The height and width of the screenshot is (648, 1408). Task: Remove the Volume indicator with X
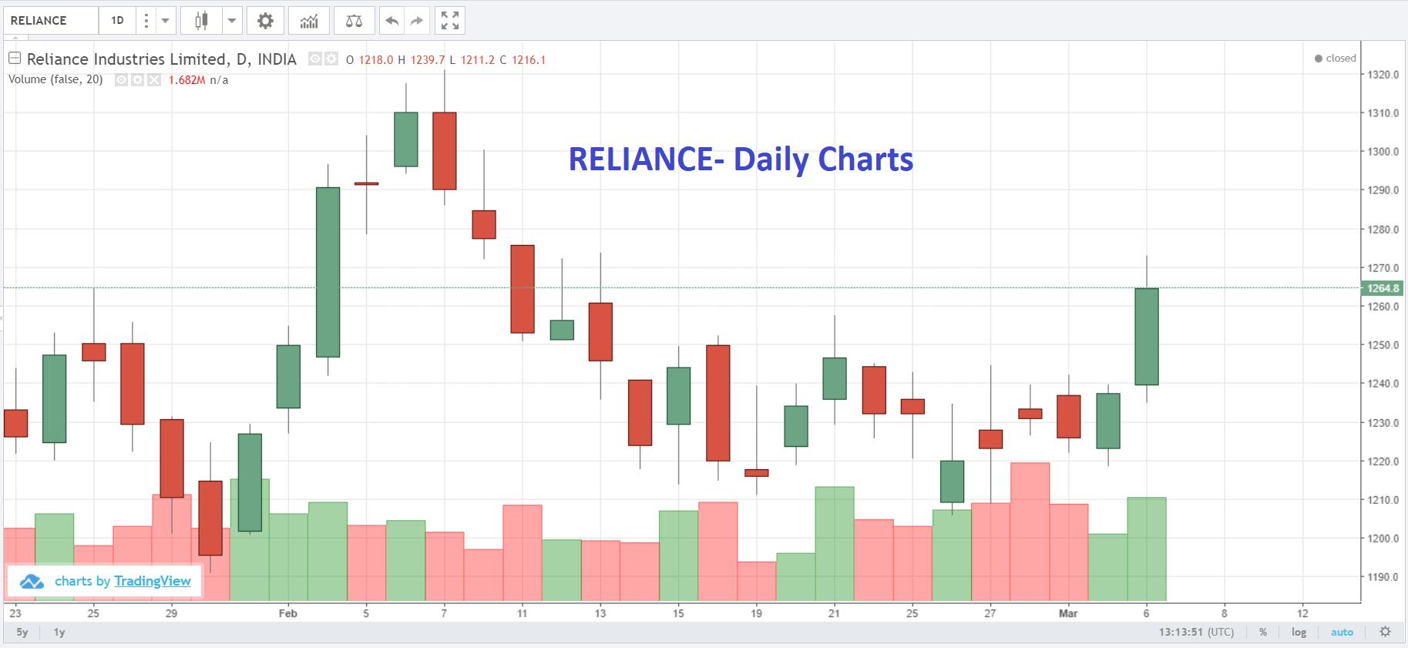pos(154,80)
